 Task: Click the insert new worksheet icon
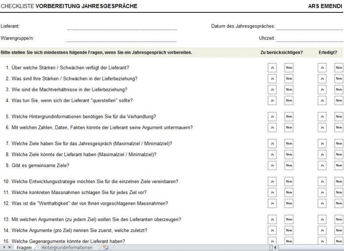tap(105, 248)
